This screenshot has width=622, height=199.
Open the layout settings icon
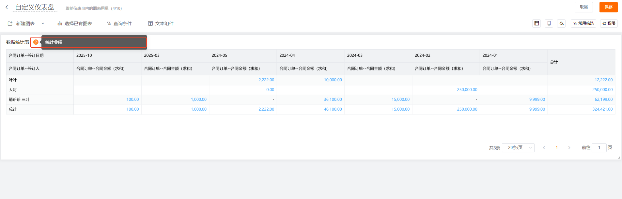click(x=536, y=23)
